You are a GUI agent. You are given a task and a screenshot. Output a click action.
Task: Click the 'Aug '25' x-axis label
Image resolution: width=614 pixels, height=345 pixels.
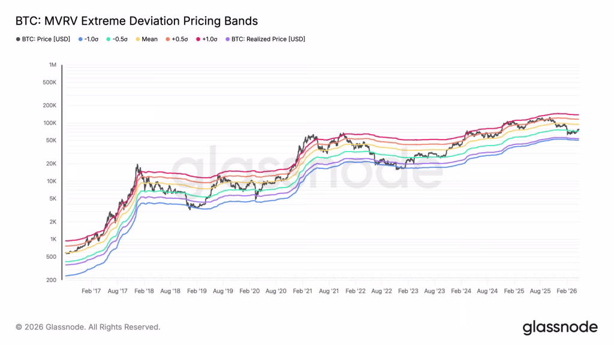coord(541,290)
